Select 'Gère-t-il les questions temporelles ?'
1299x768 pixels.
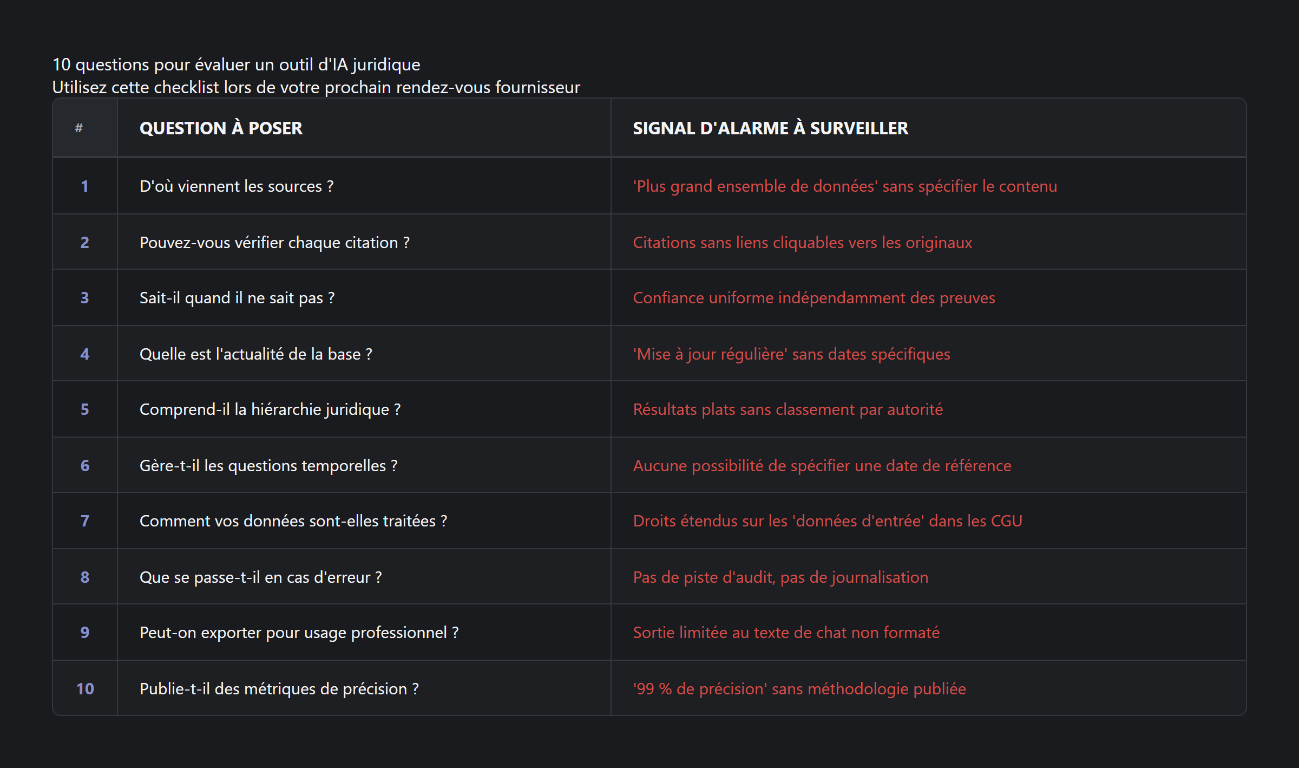[x=268, y=466]
